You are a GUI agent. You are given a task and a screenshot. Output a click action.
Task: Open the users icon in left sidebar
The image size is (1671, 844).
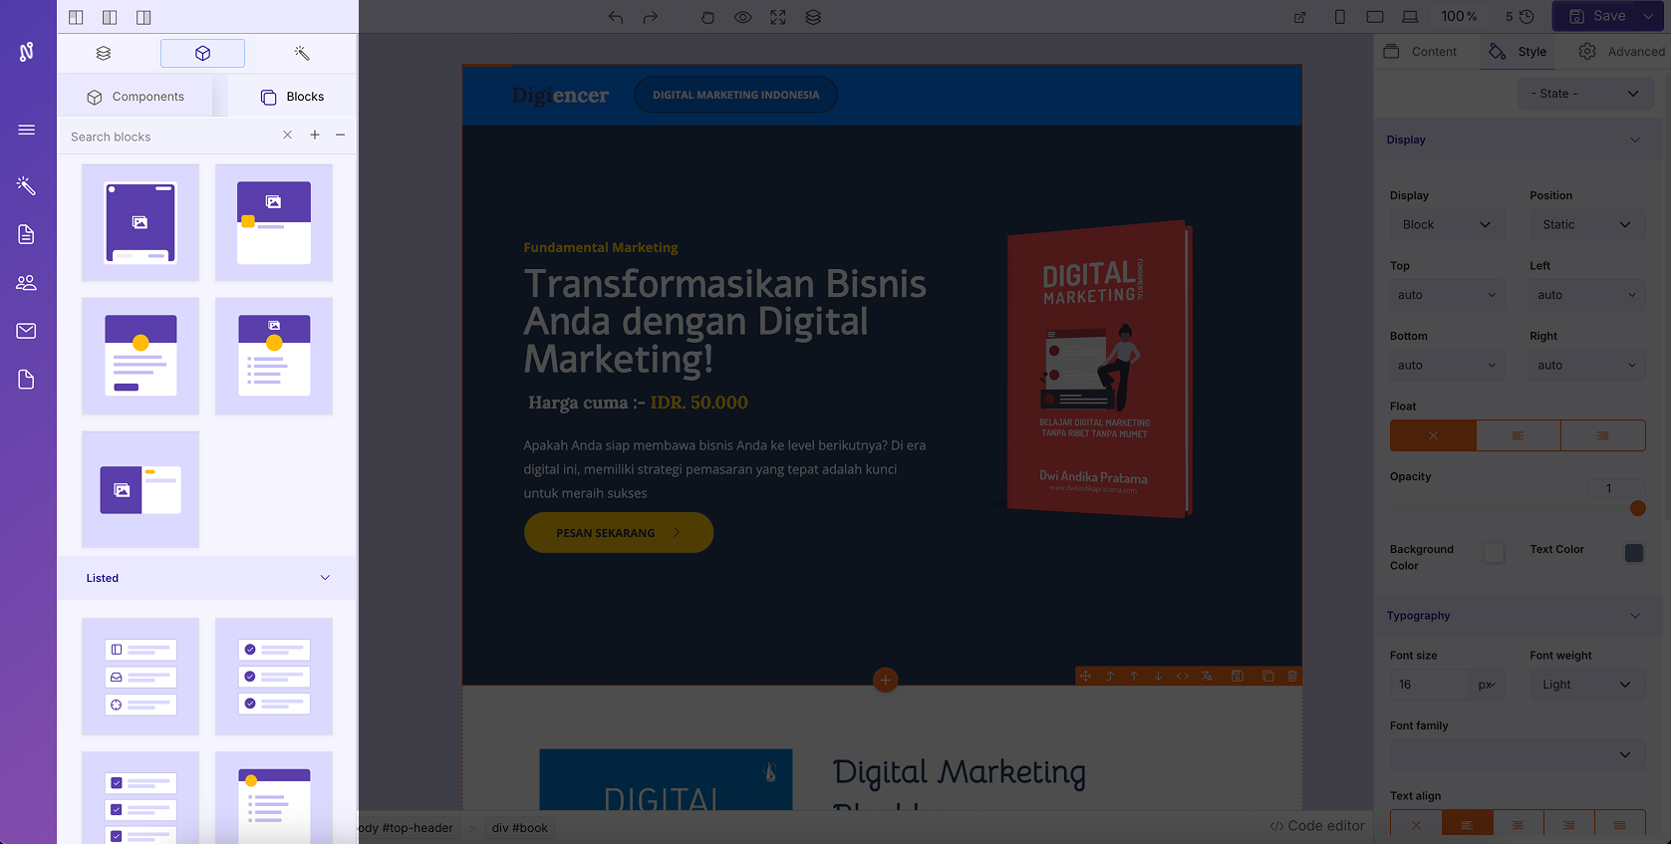point(27,283)
